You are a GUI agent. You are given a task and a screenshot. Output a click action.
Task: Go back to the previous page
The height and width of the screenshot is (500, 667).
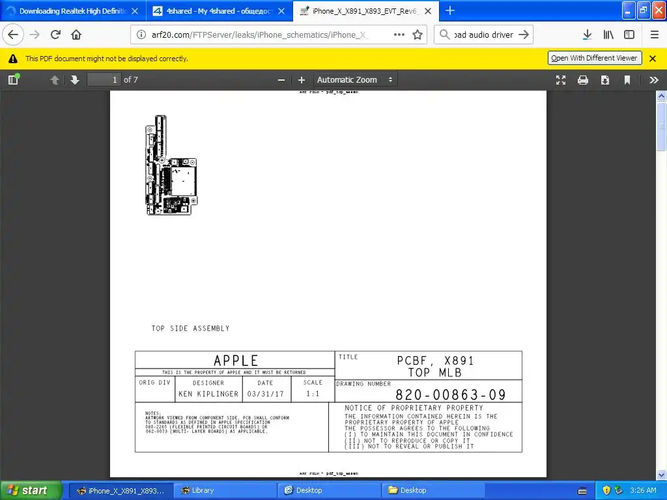point(13,35)
